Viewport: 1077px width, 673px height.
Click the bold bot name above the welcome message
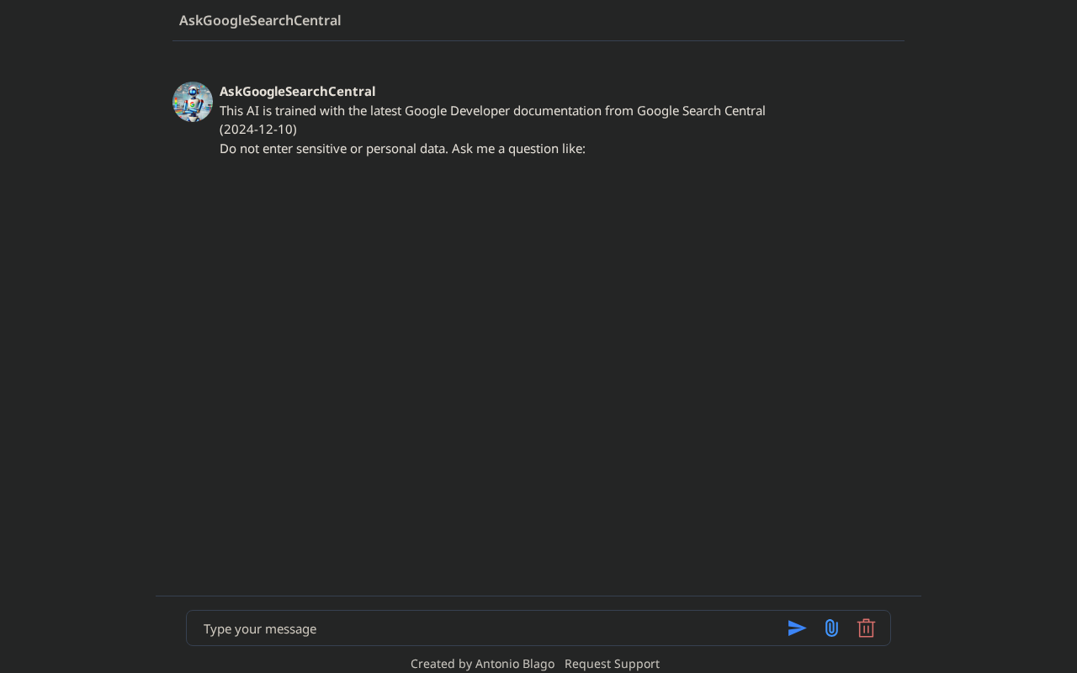pyautogui.click(x=297, y=91)
